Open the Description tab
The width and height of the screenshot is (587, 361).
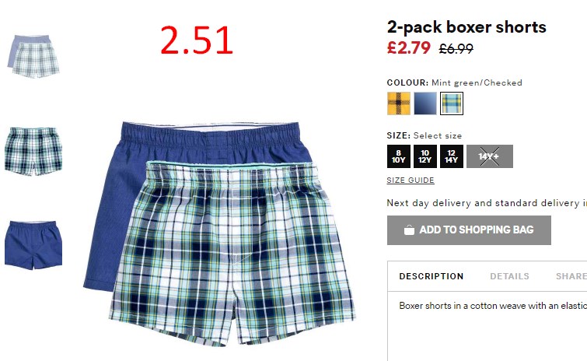432,276
